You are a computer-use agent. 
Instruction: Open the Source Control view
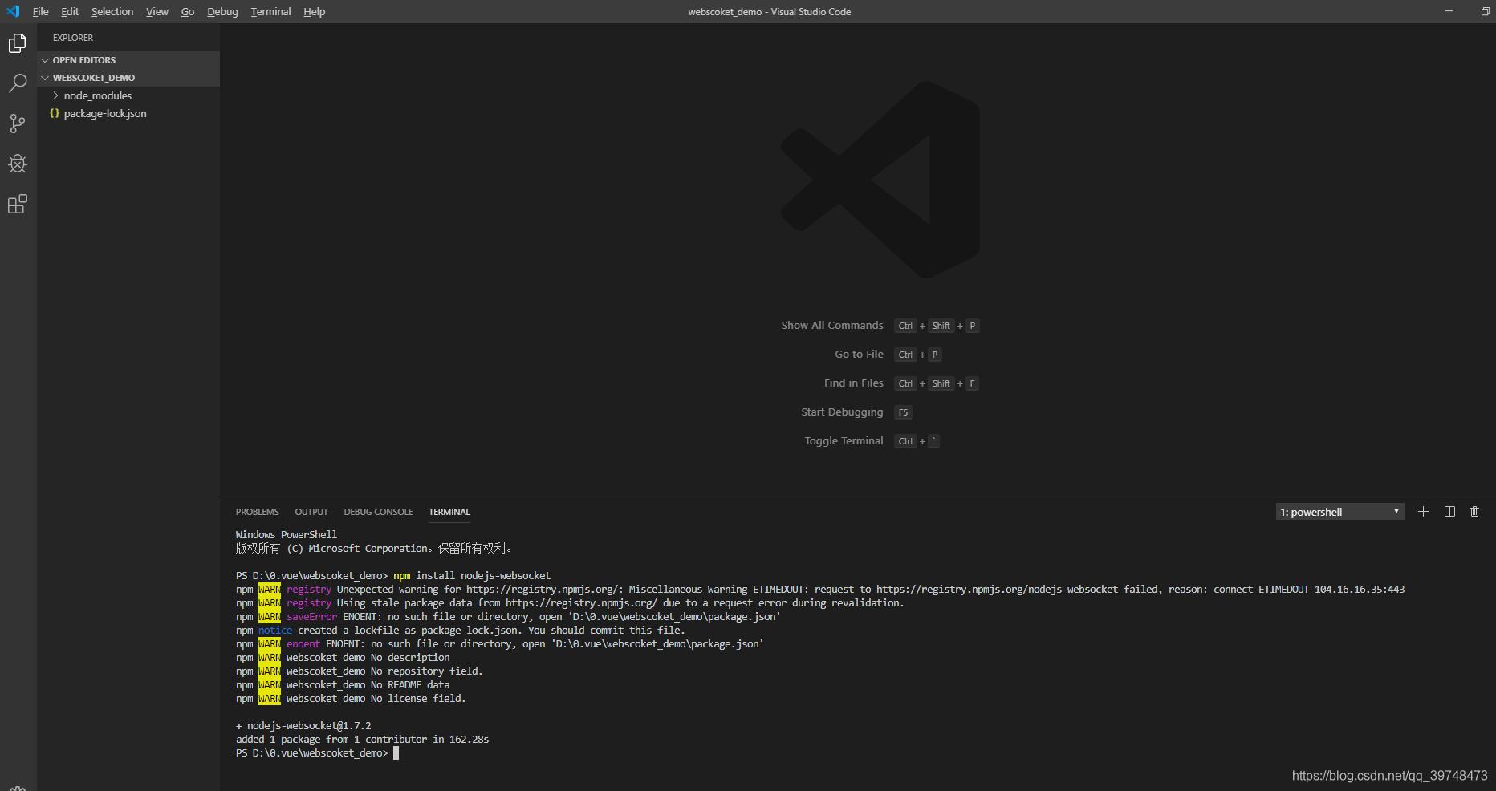point(18,124)
